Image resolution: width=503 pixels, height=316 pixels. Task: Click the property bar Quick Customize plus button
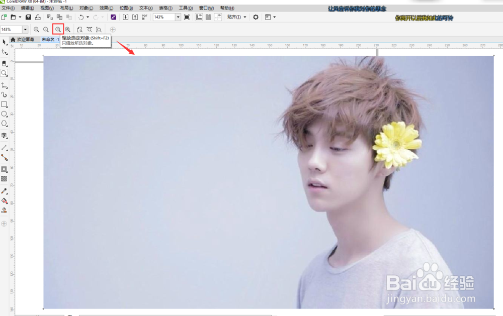pyautogui.click(x=113, y=30)
